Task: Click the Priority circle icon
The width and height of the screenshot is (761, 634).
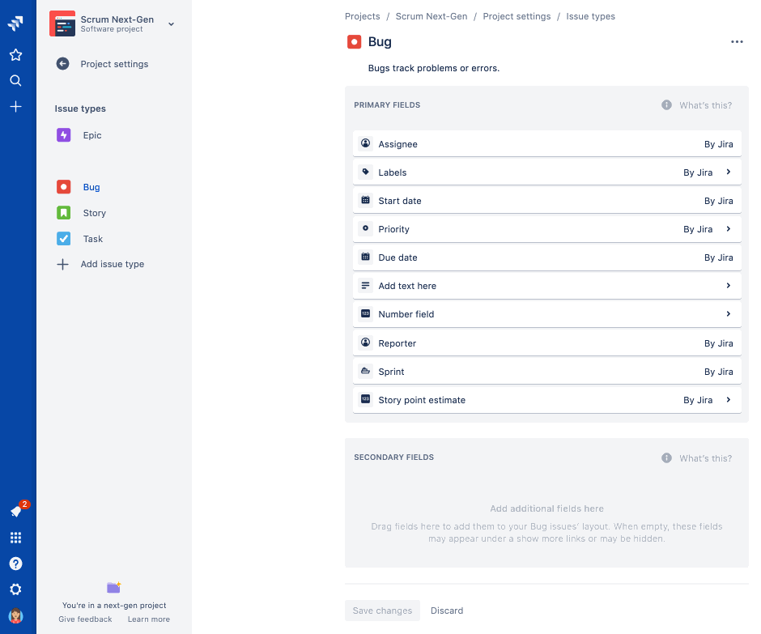Action: click(x=365, y=228)
